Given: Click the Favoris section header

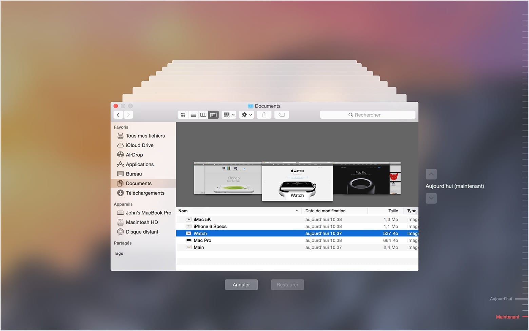Looking at the screenshot, I should [121, 127].
